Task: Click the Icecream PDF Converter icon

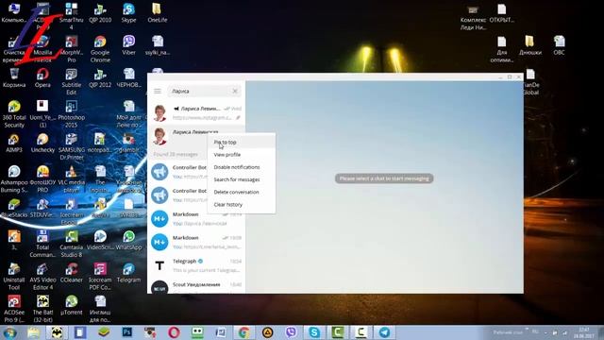Action: click(100, 277)
